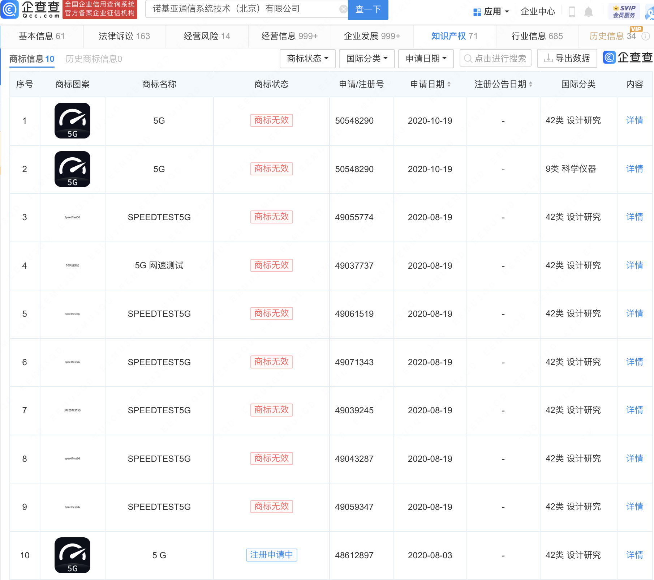Switch to the 经营风险 tab
This screenshot has width=654, height=580.
(207, 36)
